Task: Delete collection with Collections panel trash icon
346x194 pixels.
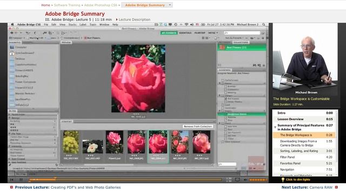Action: point(263,65)
